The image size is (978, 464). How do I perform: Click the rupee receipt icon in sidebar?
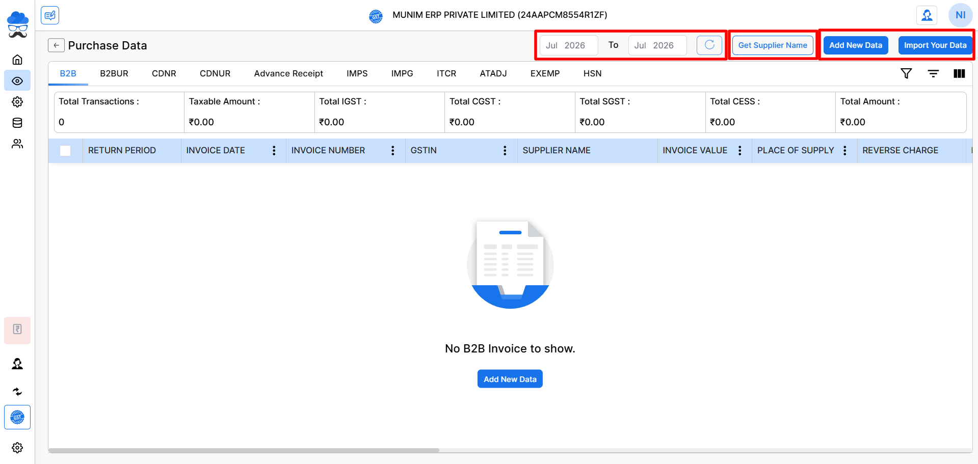[17, 330]
